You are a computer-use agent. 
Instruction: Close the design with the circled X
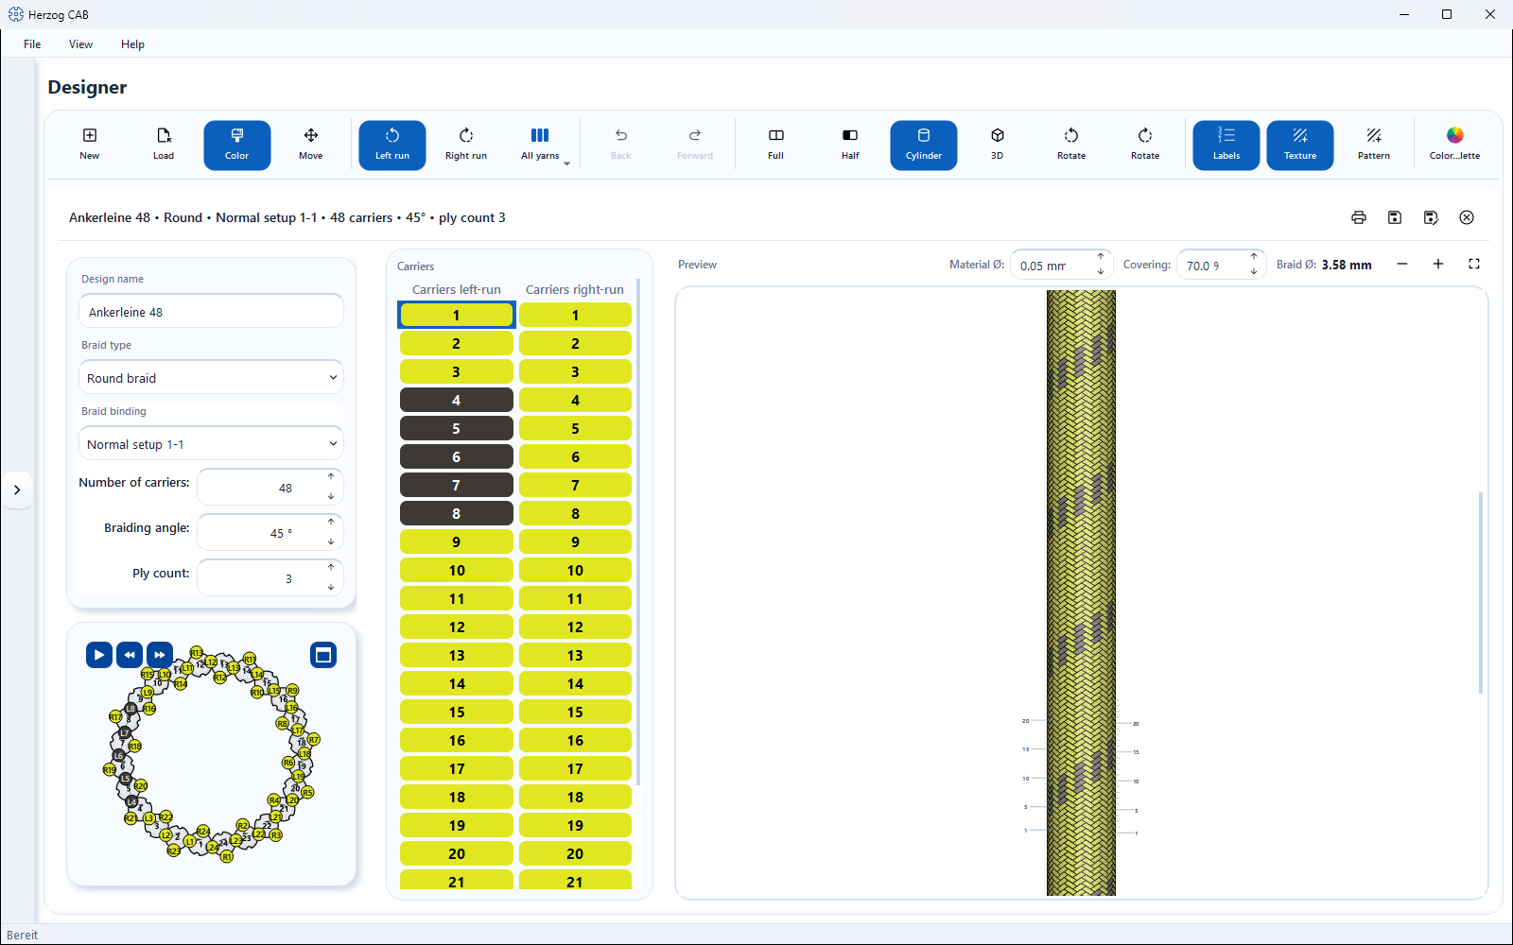point(1467,217)
